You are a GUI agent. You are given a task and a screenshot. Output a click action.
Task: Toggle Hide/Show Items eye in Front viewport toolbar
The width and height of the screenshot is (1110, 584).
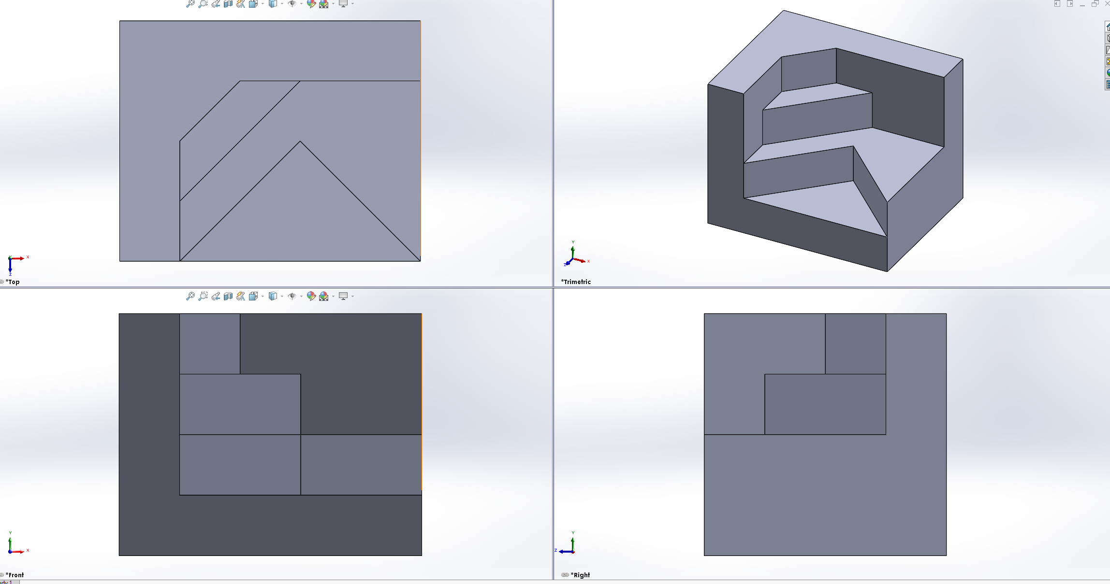click(x=292, y=296)
